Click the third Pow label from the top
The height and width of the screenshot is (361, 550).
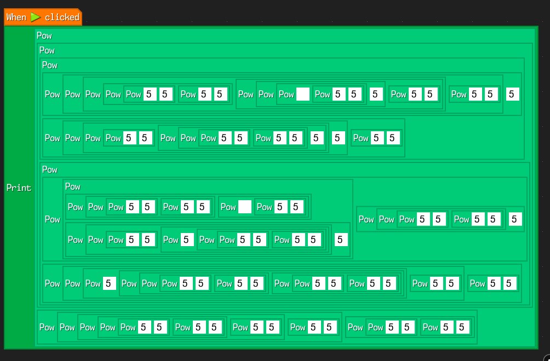pyautogui.click(x=49, y=65)
